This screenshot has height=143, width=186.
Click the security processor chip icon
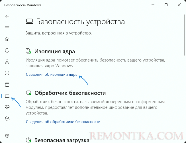pos(28,93)
